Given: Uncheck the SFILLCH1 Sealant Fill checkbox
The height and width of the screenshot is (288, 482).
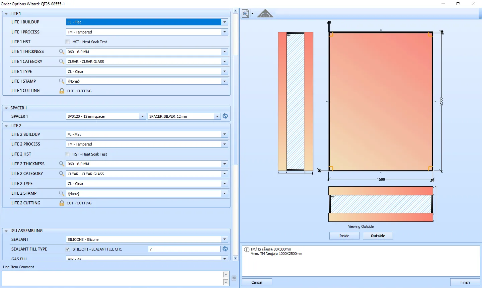Looking at the screenshot, I should 68,249.
